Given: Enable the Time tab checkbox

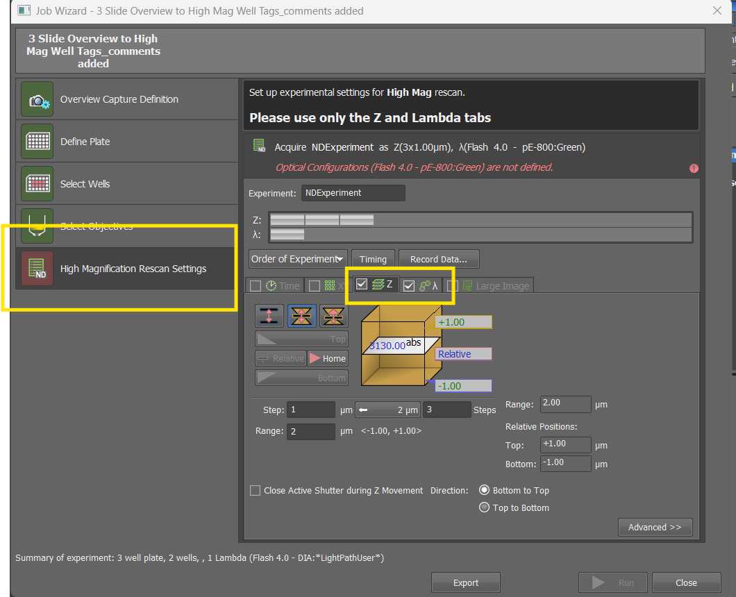Looking at the screenshot, I should (x=256, y=286).
